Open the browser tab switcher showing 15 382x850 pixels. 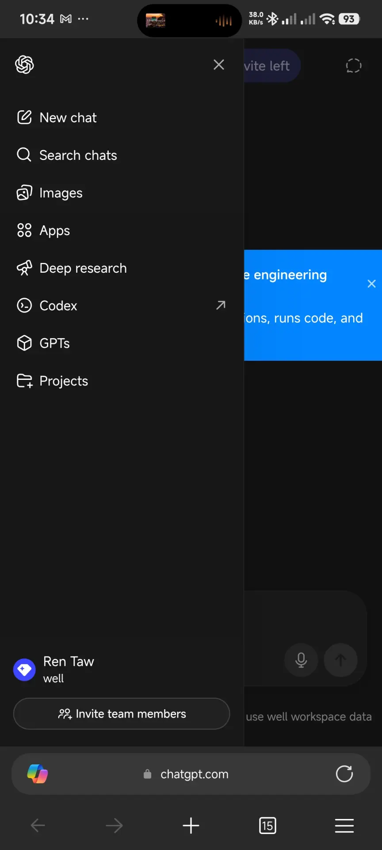(x=267, y=826)
